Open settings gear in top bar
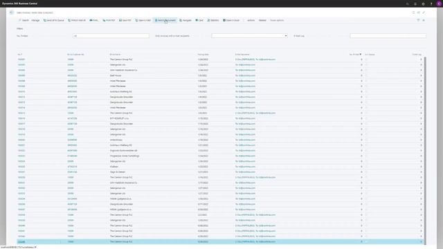443x249 pixels. (423, 3)
